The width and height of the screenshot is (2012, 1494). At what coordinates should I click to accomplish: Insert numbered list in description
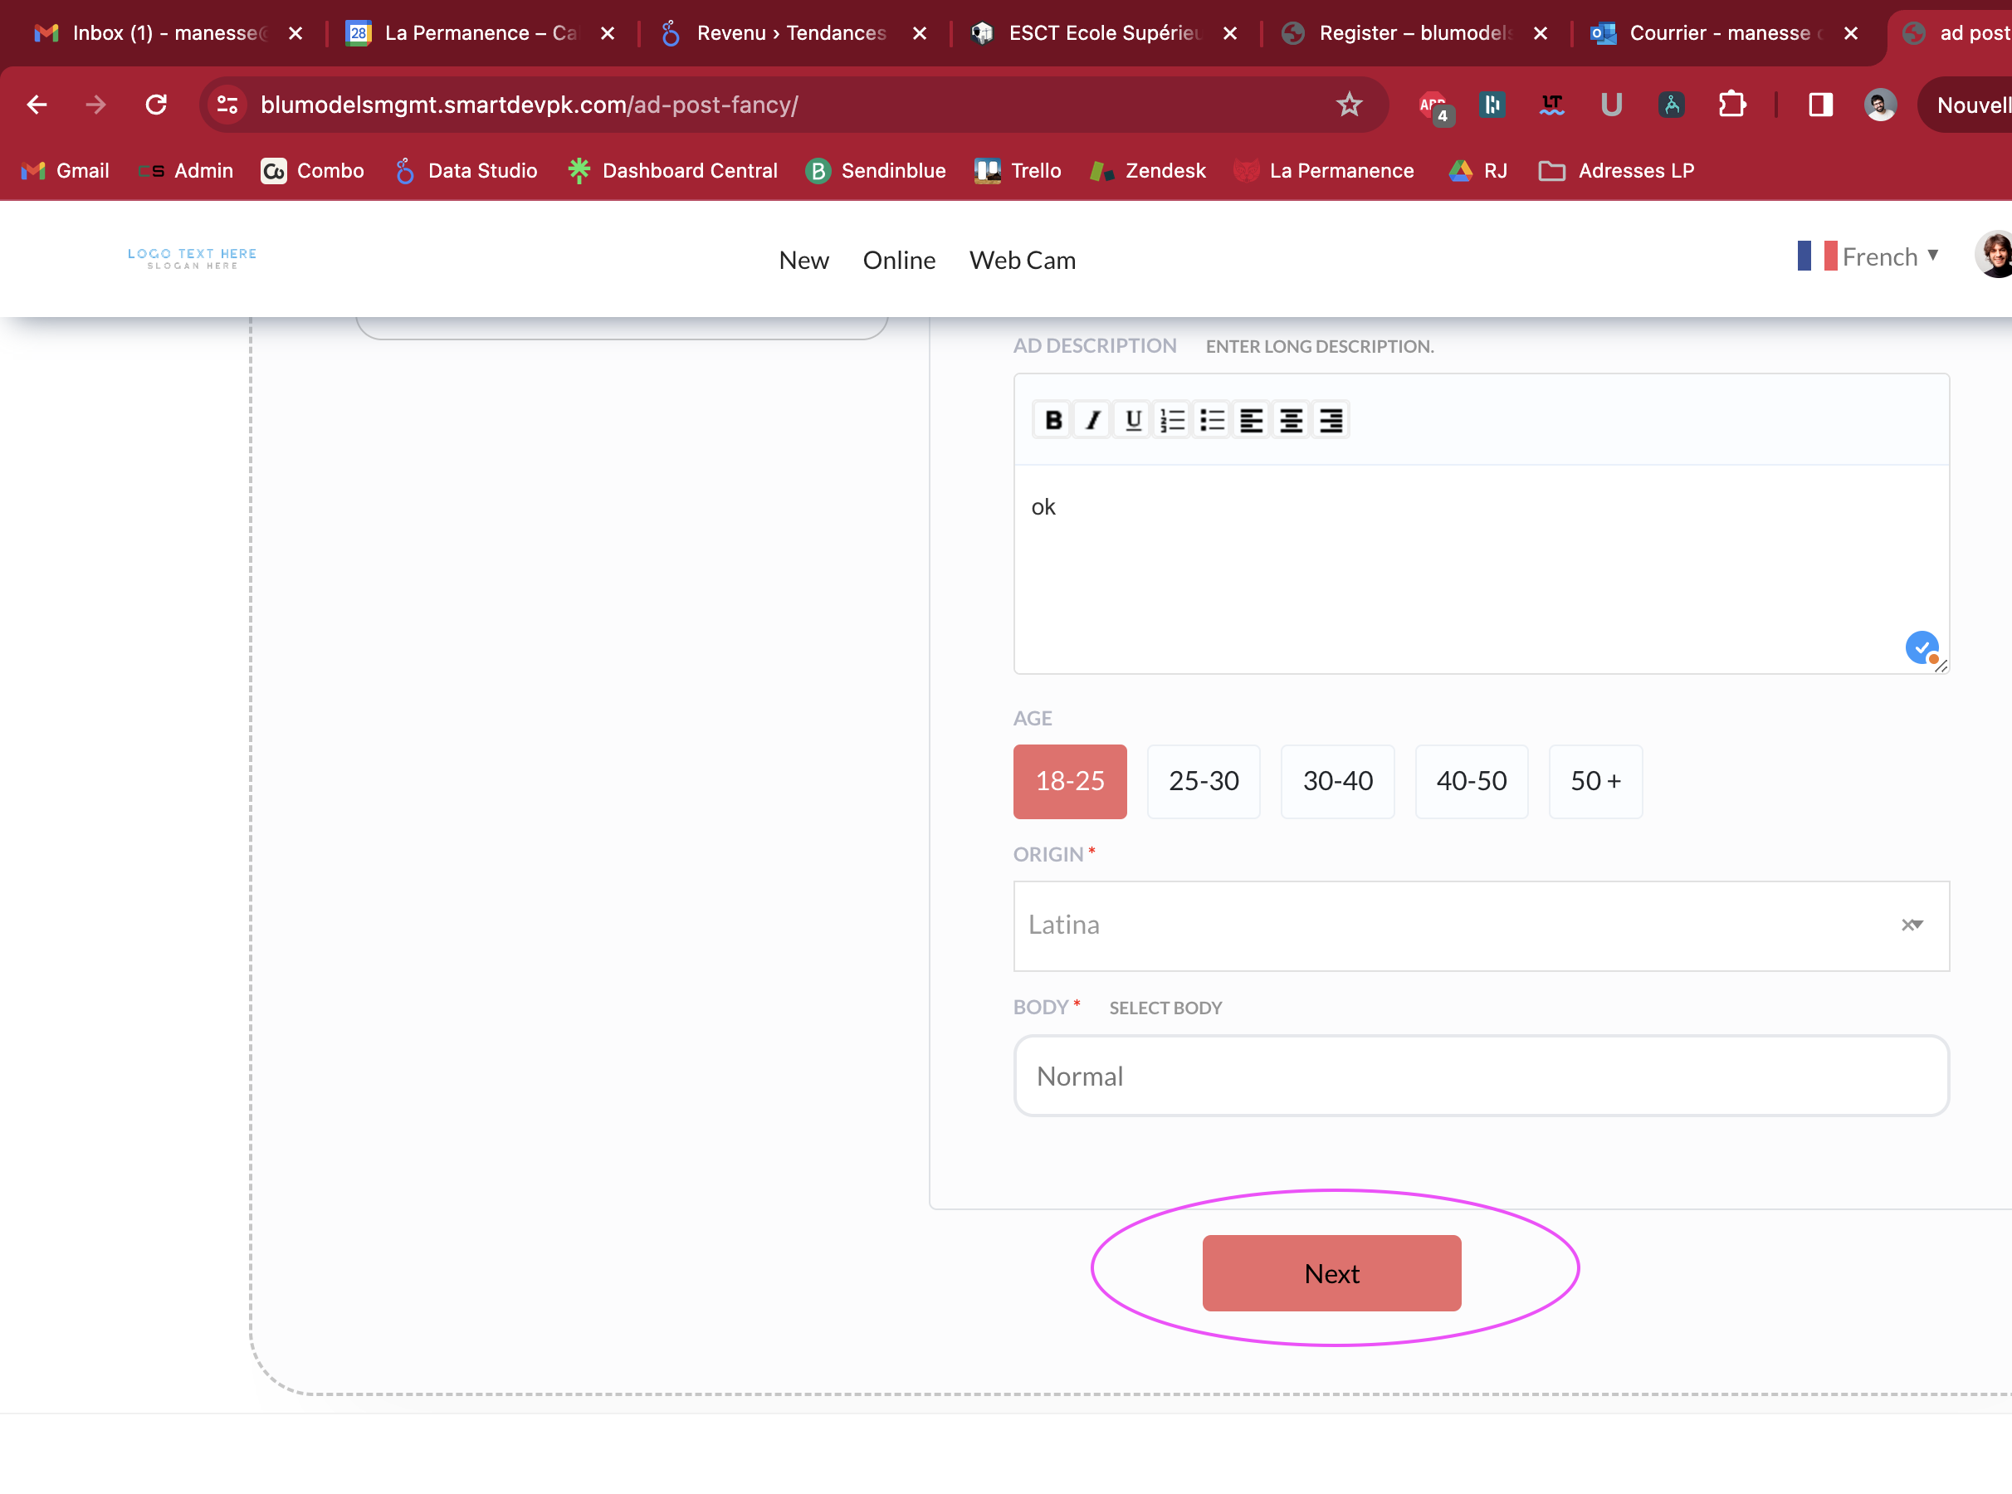coord(1172,420)
